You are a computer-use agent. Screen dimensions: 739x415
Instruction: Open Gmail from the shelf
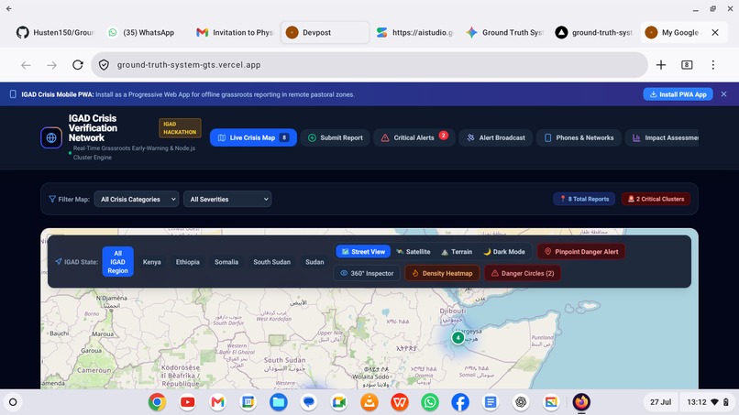(x=217, y=402)
